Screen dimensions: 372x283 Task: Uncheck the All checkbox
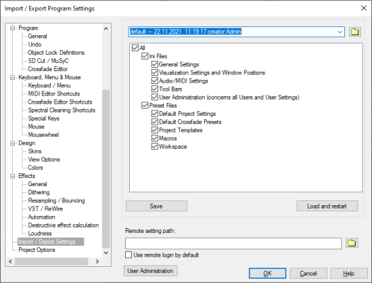point(135,47)
